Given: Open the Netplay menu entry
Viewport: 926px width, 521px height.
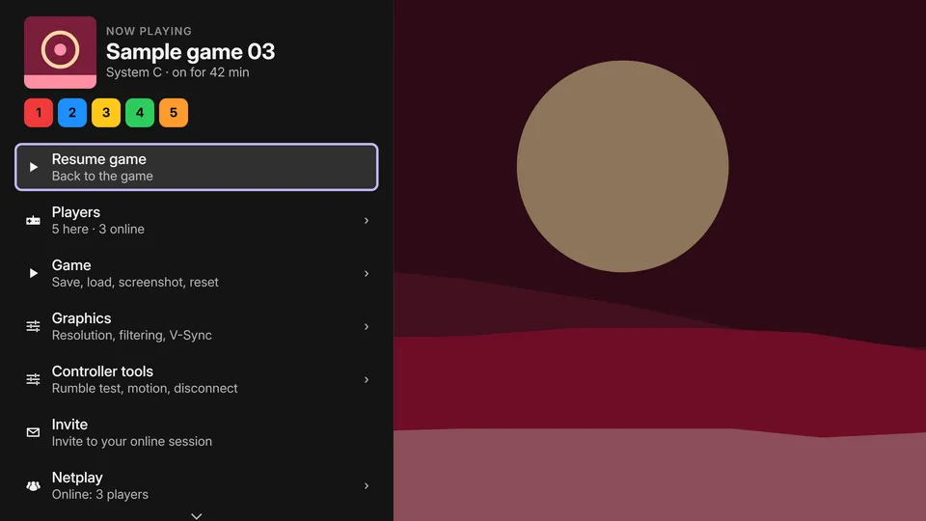Looking at the screenshot, I should (x=197, y=485).
